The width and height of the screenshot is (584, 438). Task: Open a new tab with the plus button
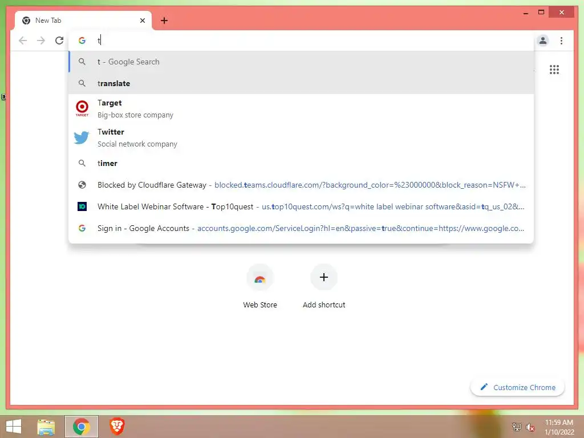click(164, 21)
